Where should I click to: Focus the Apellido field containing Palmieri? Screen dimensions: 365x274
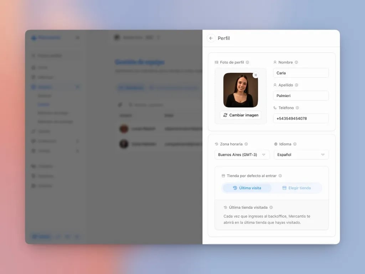click(x=301, y=96)
